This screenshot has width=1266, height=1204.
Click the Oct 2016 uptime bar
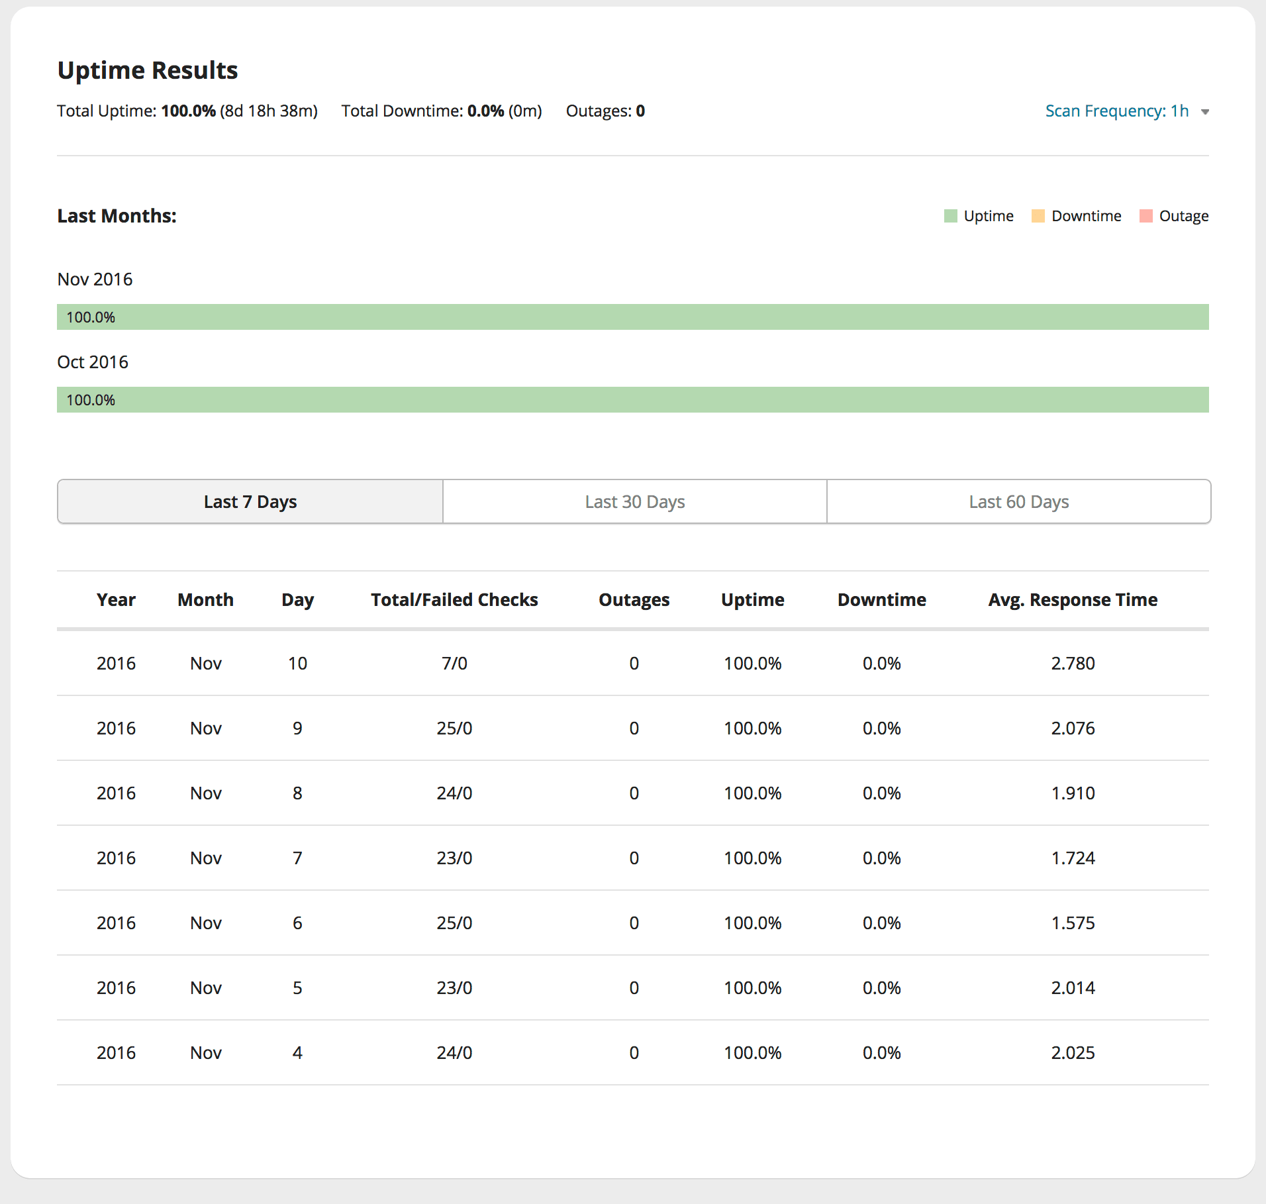[x=633, y=399]
